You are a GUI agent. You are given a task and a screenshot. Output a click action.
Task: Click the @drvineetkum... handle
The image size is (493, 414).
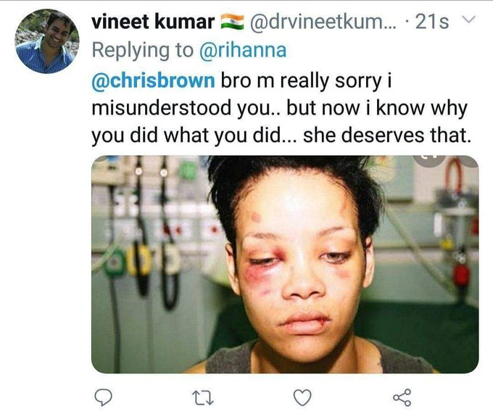point(323,22)
